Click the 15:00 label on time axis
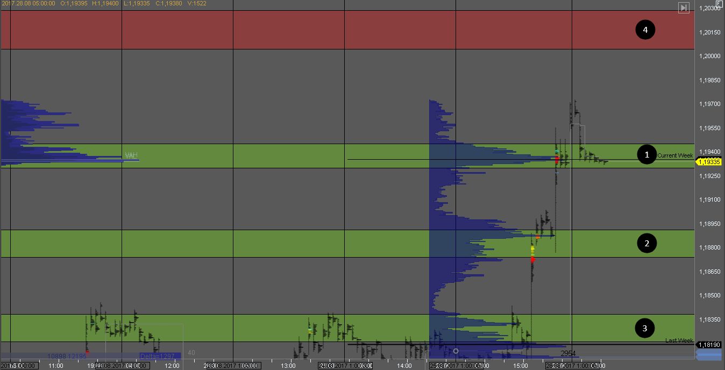 coord(520,366)
